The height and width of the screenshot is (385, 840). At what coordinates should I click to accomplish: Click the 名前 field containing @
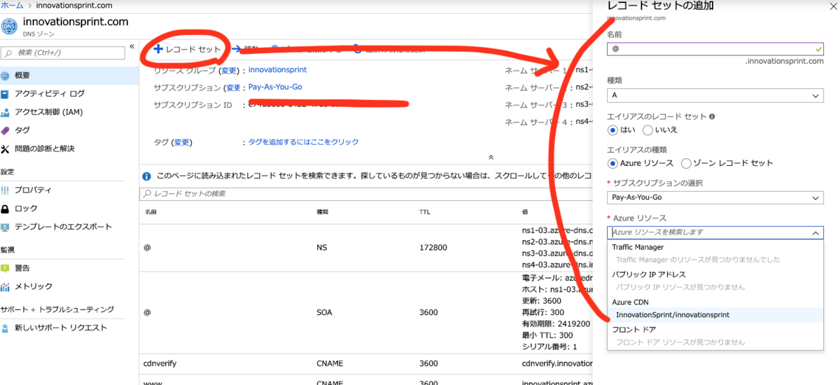(715, 49)
